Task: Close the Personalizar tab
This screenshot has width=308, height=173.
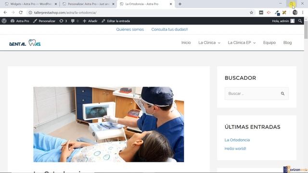Action: click(114, 4)
